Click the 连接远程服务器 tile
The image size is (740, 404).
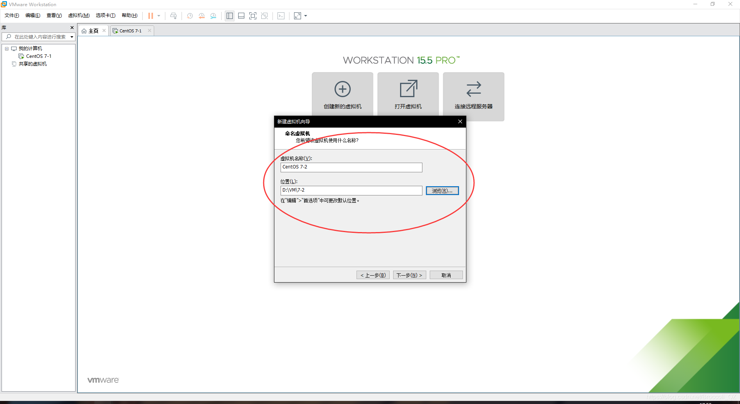(474, 96)
